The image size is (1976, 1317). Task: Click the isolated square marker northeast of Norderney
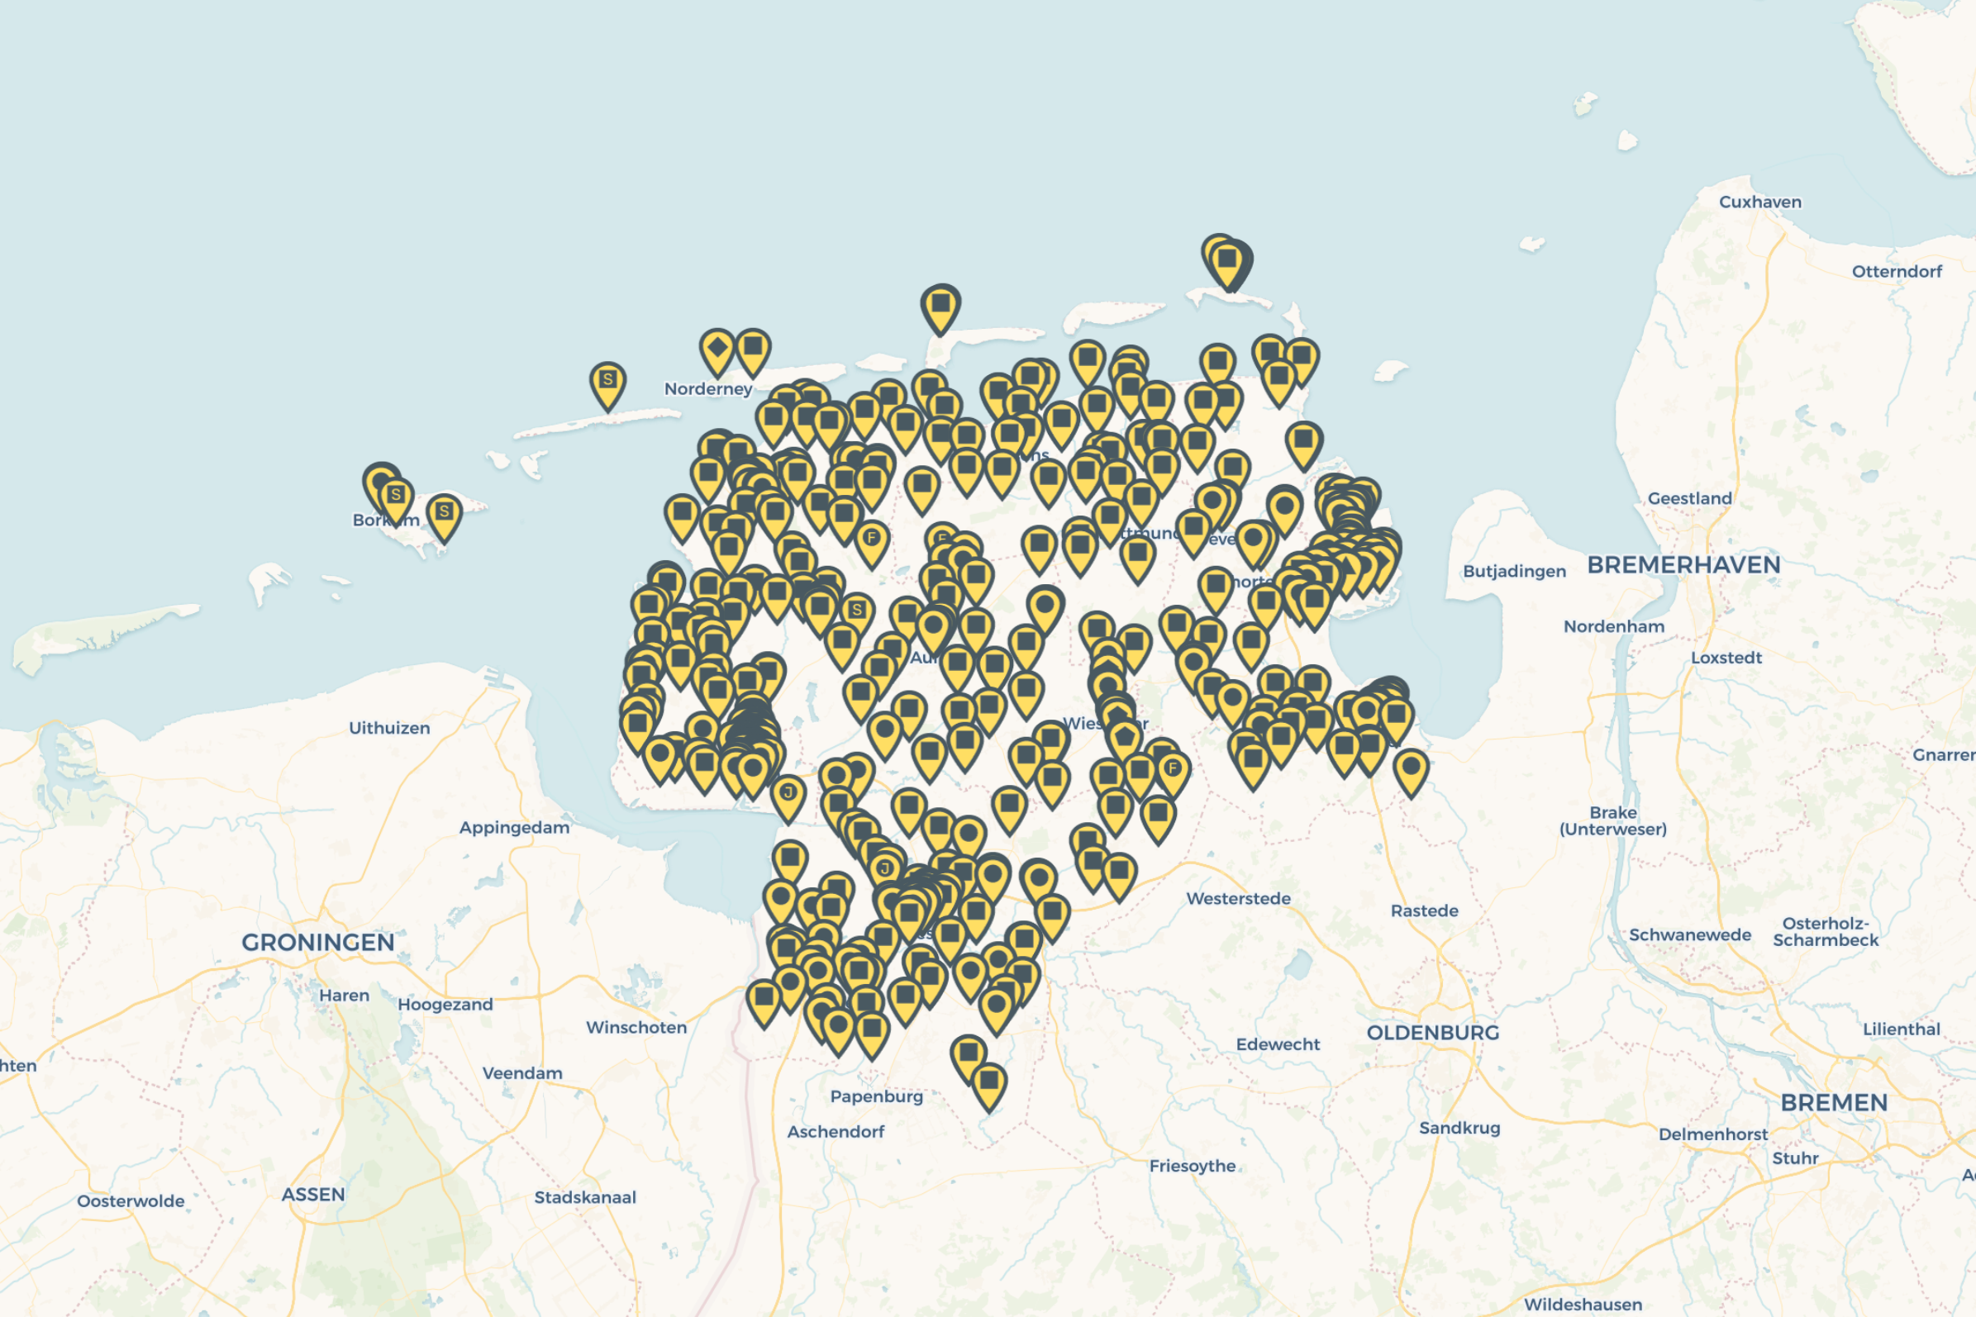tap(941, 309)
